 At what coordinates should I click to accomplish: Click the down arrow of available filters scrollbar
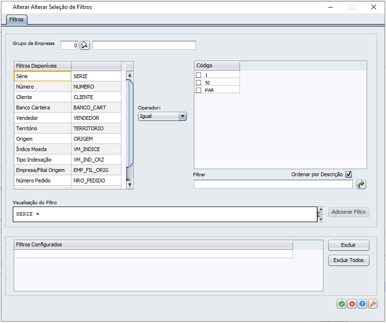coord(130,185)
